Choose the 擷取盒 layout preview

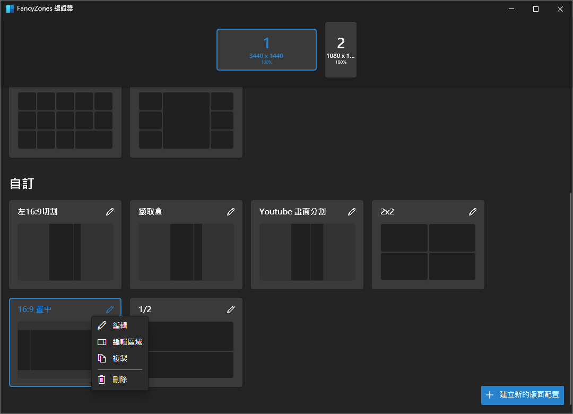(186, 252)
